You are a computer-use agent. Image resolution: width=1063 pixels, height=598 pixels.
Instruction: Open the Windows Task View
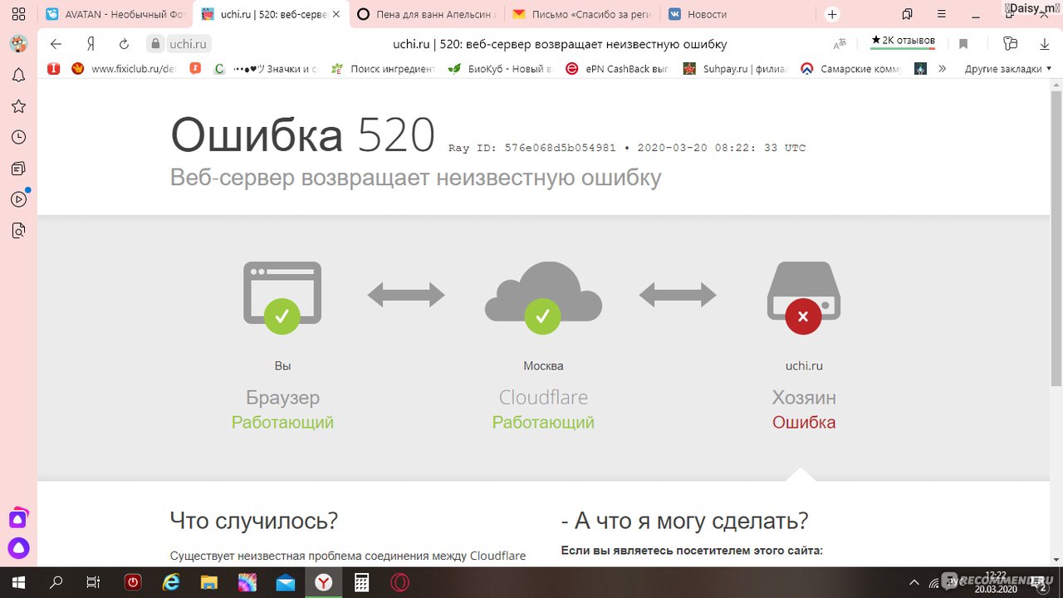click(x=94, y=582)
